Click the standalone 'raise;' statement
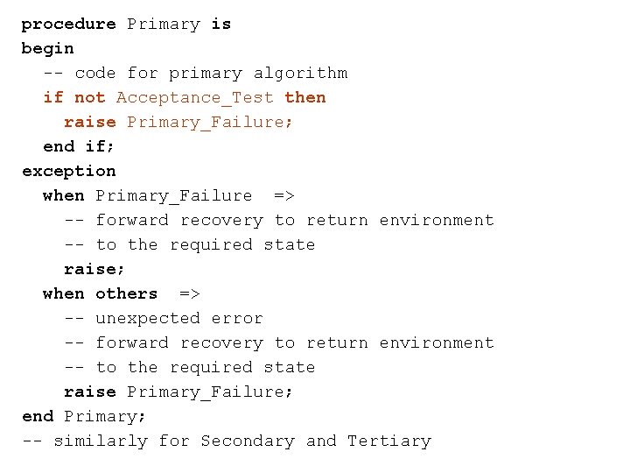Viewport: 630px width, 473px height. click(94, 269)
